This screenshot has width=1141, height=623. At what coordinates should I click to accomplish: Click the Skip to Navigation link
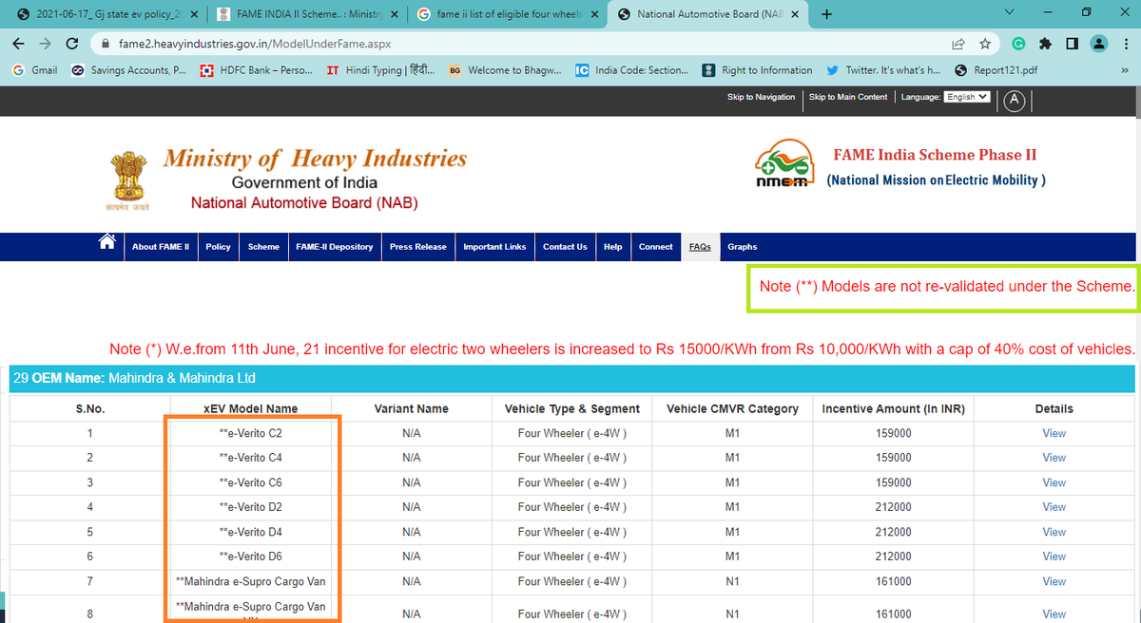click(761, 97)
